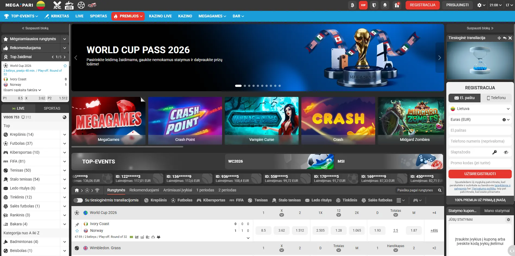Viewport: 515px width, 256px height.
Task: Expand Krepšinis (14) category
Action: (65, 135)
